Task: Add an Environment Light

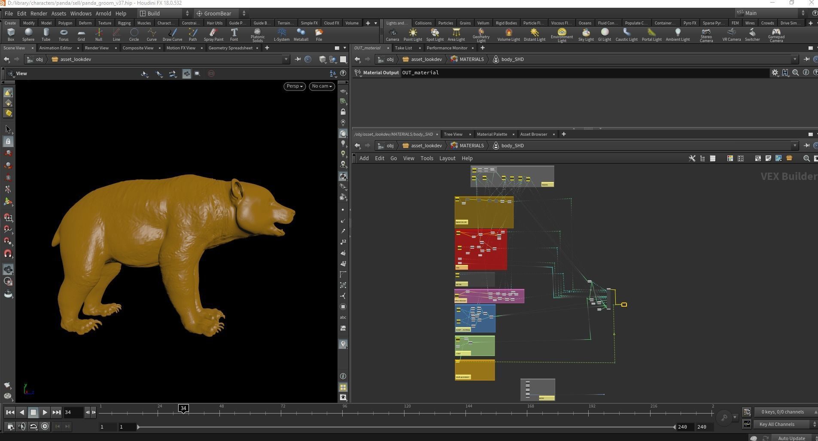Action: (x=562, y=35)
